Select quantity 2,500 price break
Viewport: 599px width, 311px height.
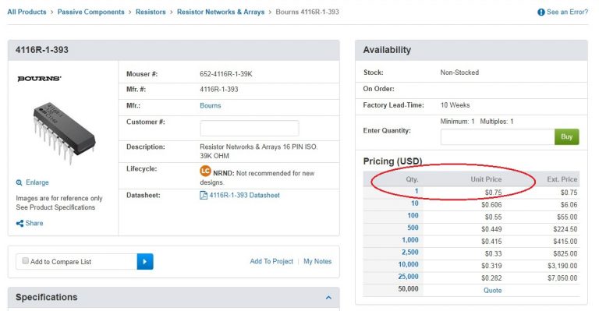pos(410,253)
